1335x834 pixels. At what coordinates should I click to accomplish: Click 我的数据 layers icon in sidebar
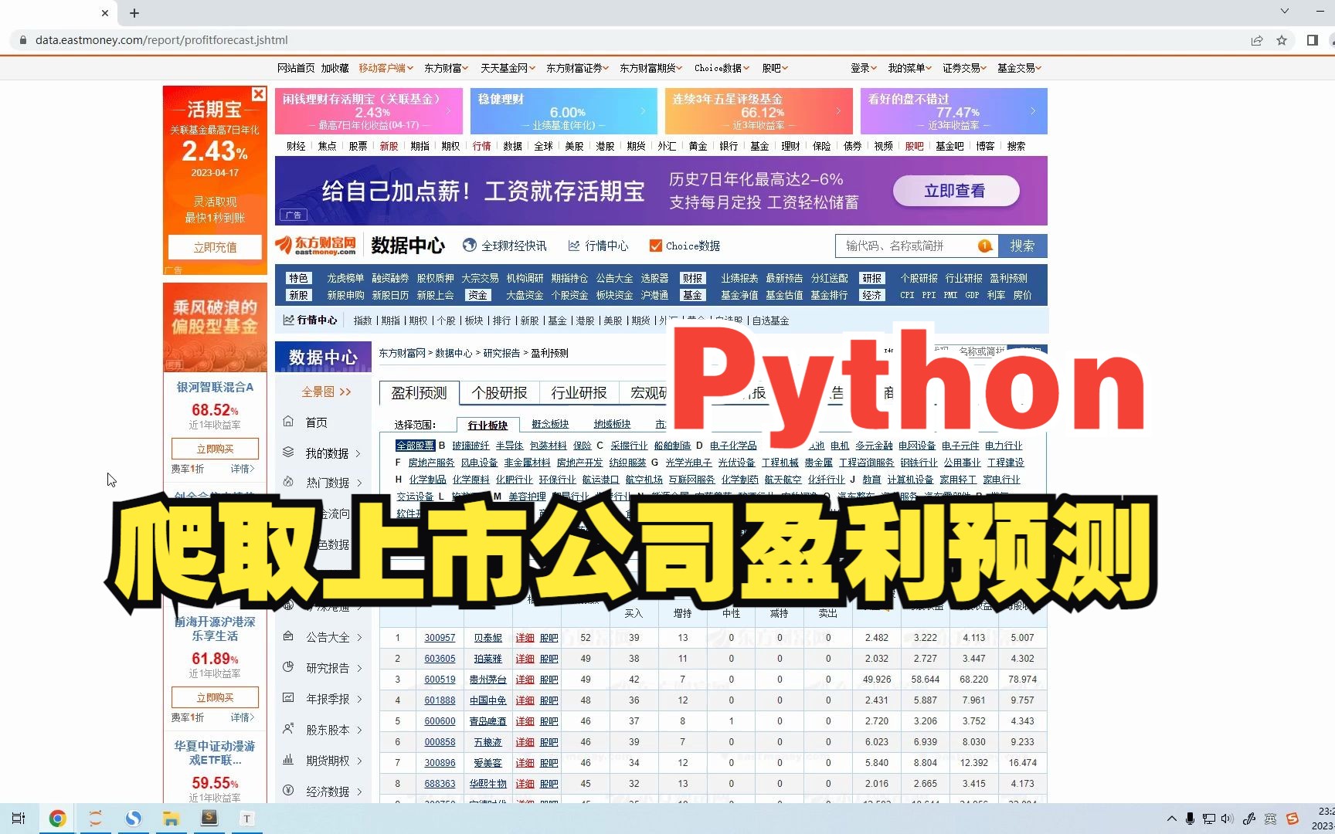point(288,453)
